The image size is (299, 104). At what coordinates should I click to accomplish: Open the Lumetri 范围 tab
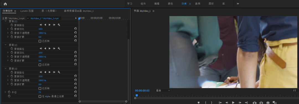pos(27,11)
